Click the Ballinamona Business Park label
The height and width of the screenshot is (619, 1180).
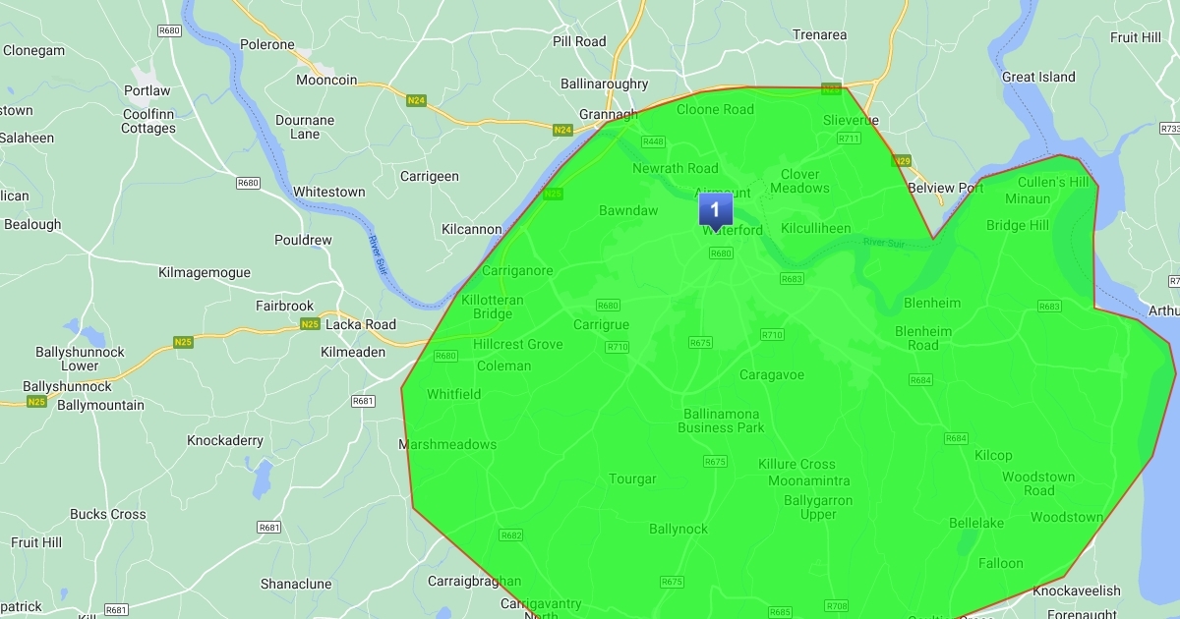coord(722,421)
